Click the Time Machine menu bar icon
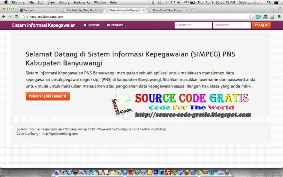This screenshot has width=283, height=177. 160,2
